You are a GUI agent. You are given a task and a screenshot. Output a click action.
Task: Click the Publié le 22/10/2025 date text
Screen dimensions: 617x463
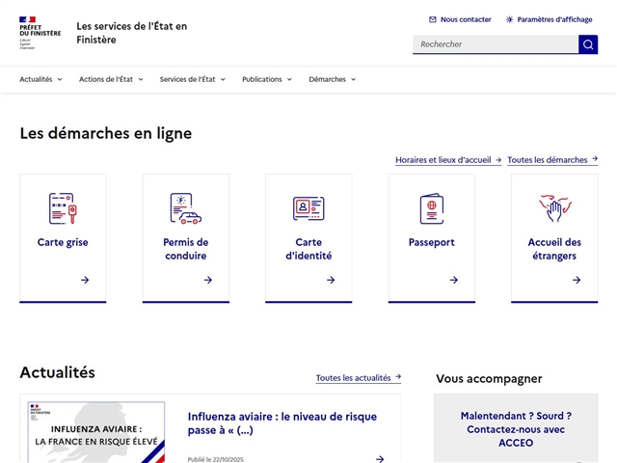(216, 459)
